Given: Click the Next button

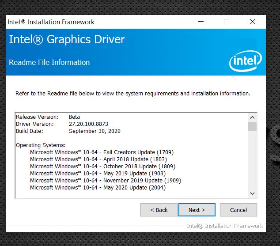Looking at the screenshot, I should (x=197, y=210).
